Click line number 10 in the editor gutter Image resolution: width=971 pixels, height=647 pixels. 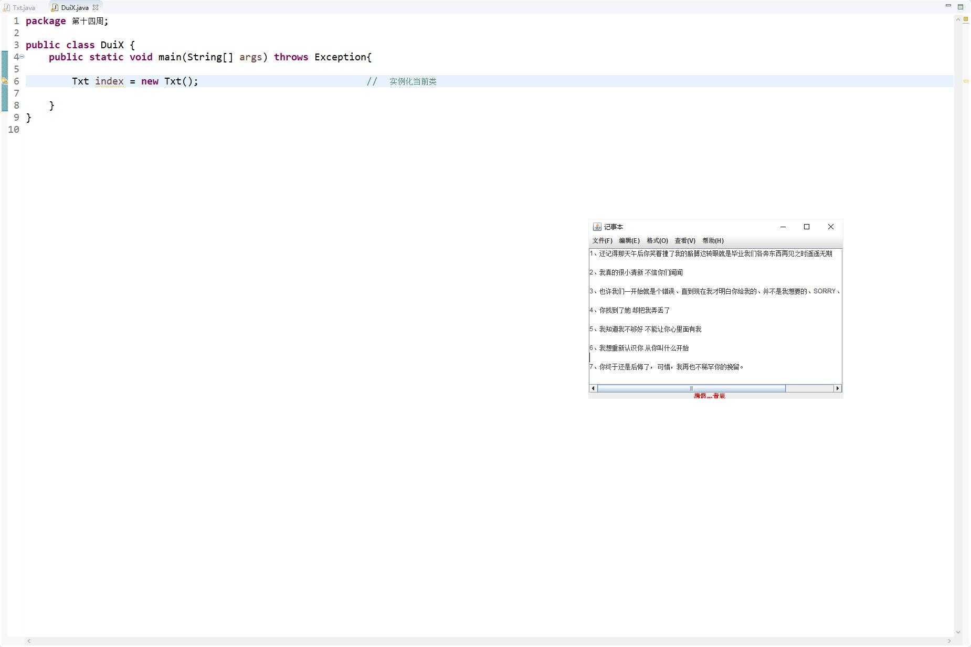[x=14, y=130]
